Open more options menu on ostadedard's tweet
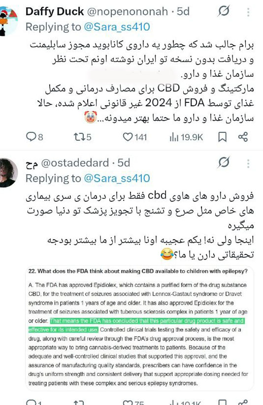Viewport: 263px width, 405px height. pyautogui.click(x=248, y=163)
